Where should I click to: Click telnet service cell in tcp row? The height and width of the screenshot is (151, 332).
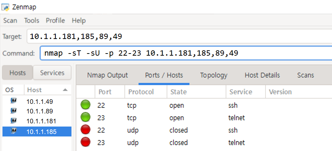pyautogui.click(x=236, y=117)
